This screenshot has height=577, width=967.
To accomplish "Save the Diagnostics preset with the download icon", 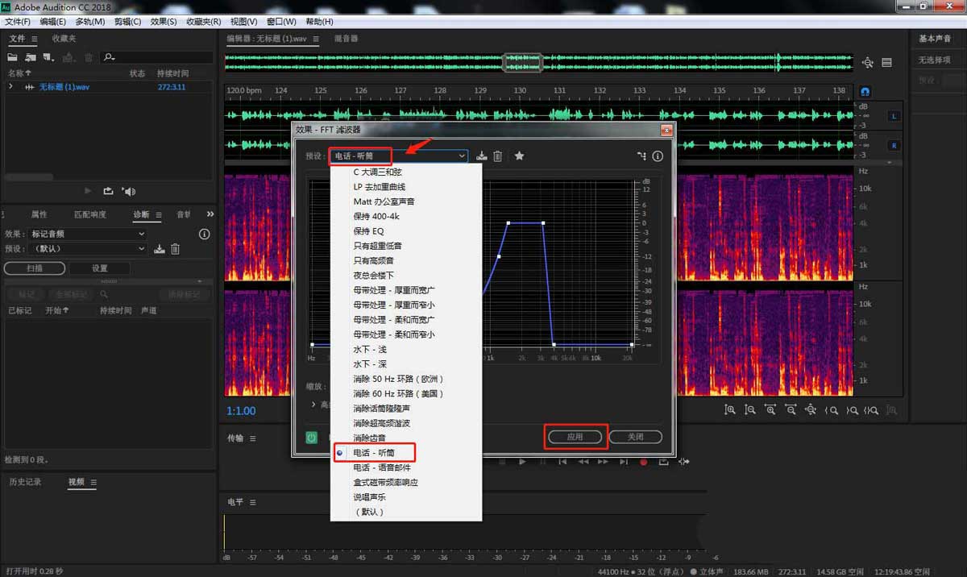I will click(x=160, y=249).
